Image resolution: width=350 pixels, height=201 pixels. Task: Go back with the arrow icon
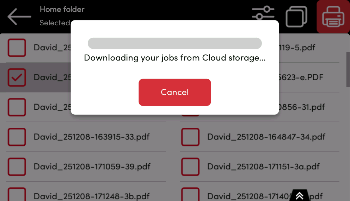pos(19,17)
